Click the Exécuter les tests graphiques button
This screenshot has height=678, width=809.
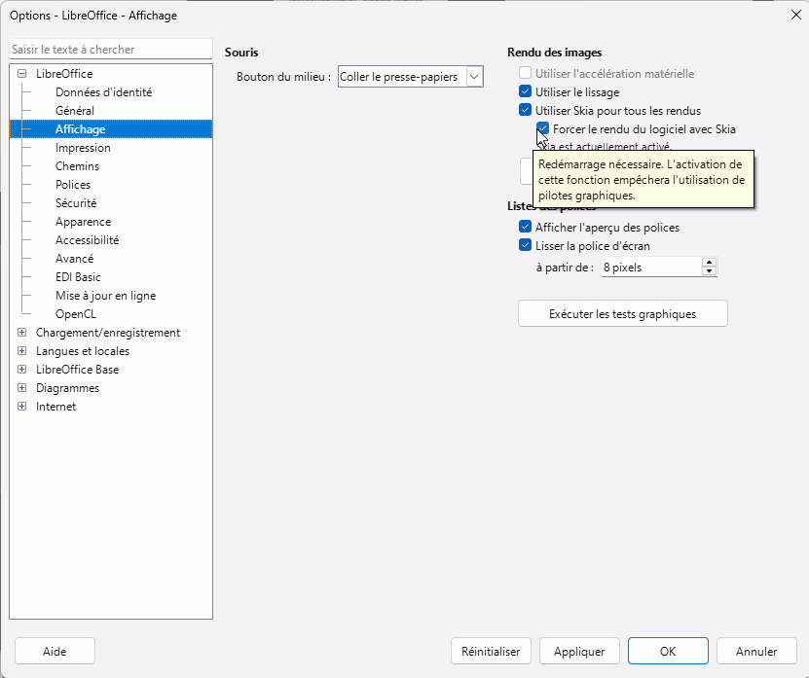click(x=622, y=314)
